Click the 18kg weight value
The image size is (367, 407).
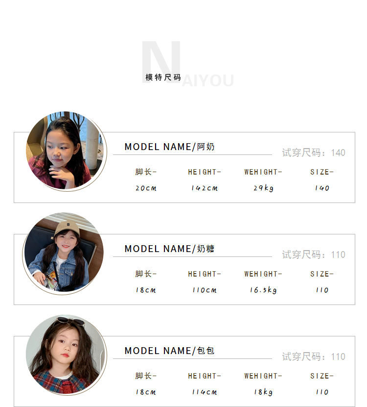click(263, 392)
